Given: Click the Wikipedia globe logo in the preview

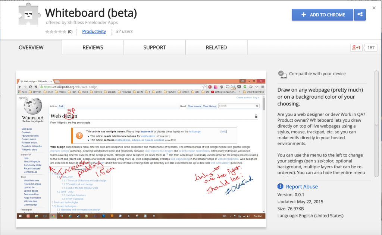Looking at the screenshot, I should point(33,106).
